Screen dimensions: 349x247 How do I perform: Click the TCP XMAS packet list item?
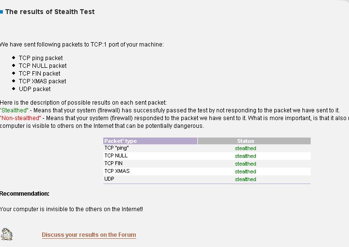tap(43, 81)
